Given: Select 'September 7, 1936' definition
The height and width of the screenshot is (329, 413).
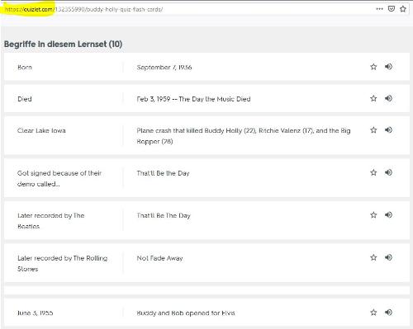Looking at the screenshot, I should (x=164, y=68).
